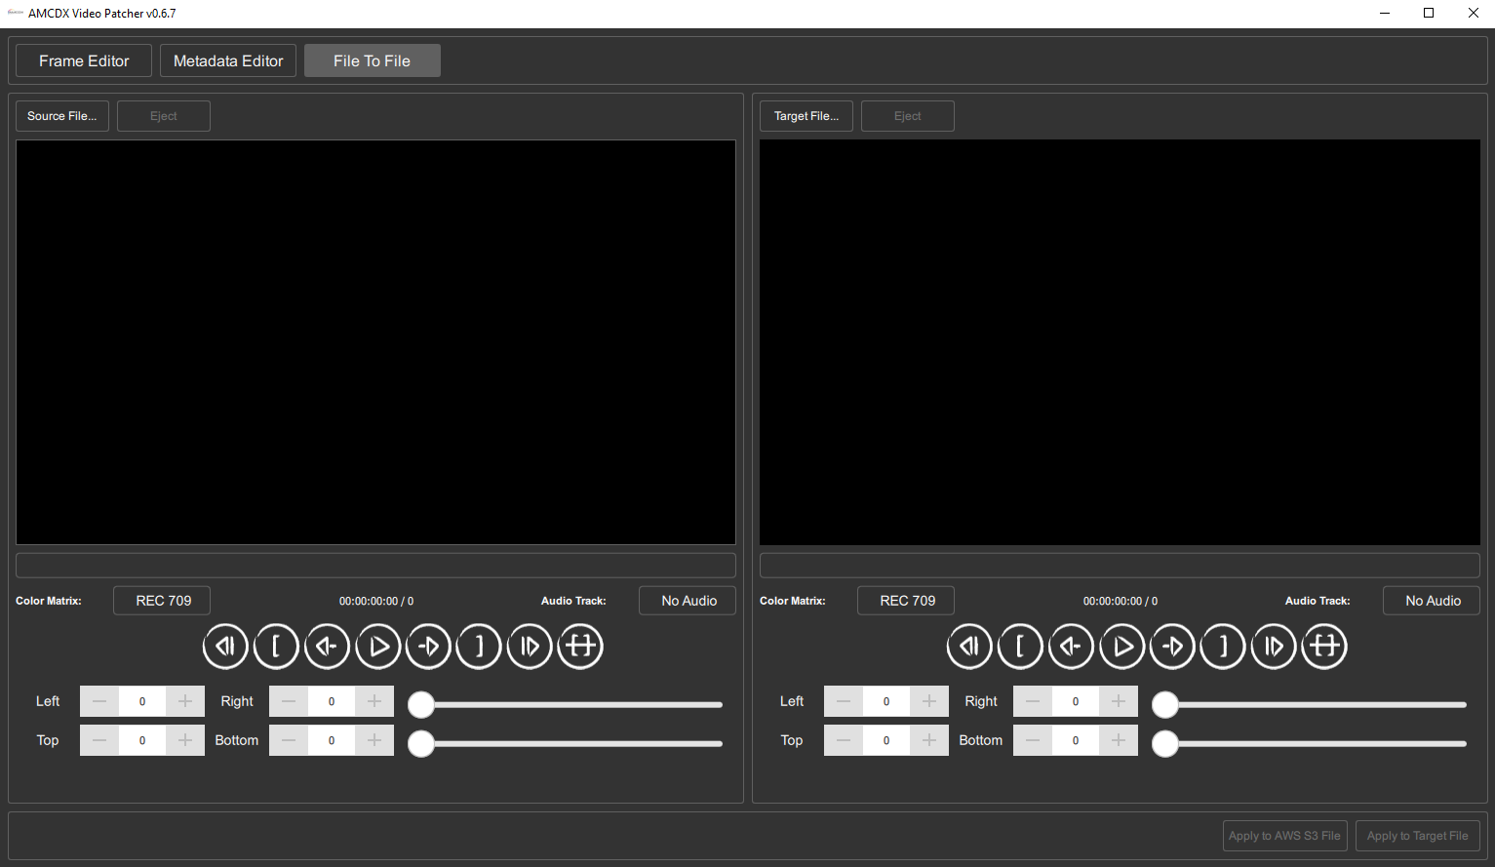This screenshot has height=867, width=1495.
Task: Open source Color Matrix REC 709 dropdown
Action: tap(162, 601)
